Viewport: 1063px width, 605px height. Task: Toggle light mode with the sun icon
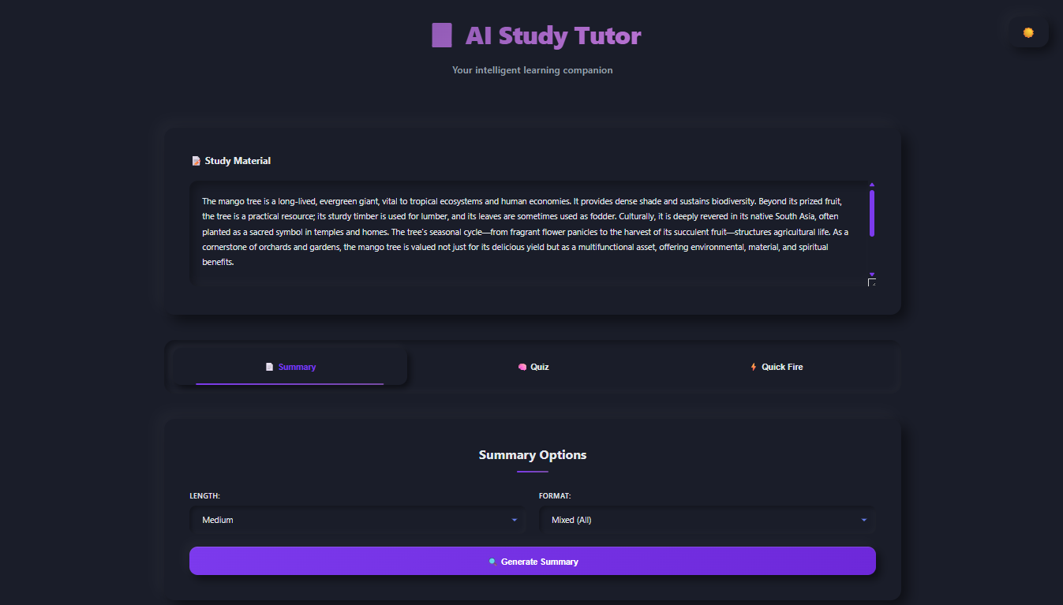1027,32
